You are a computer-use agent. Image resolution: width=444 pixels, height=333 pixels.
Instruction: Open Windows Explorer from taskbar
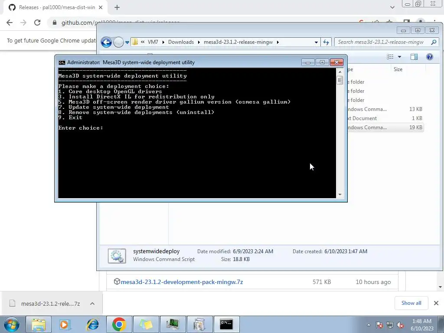(39, 324)
